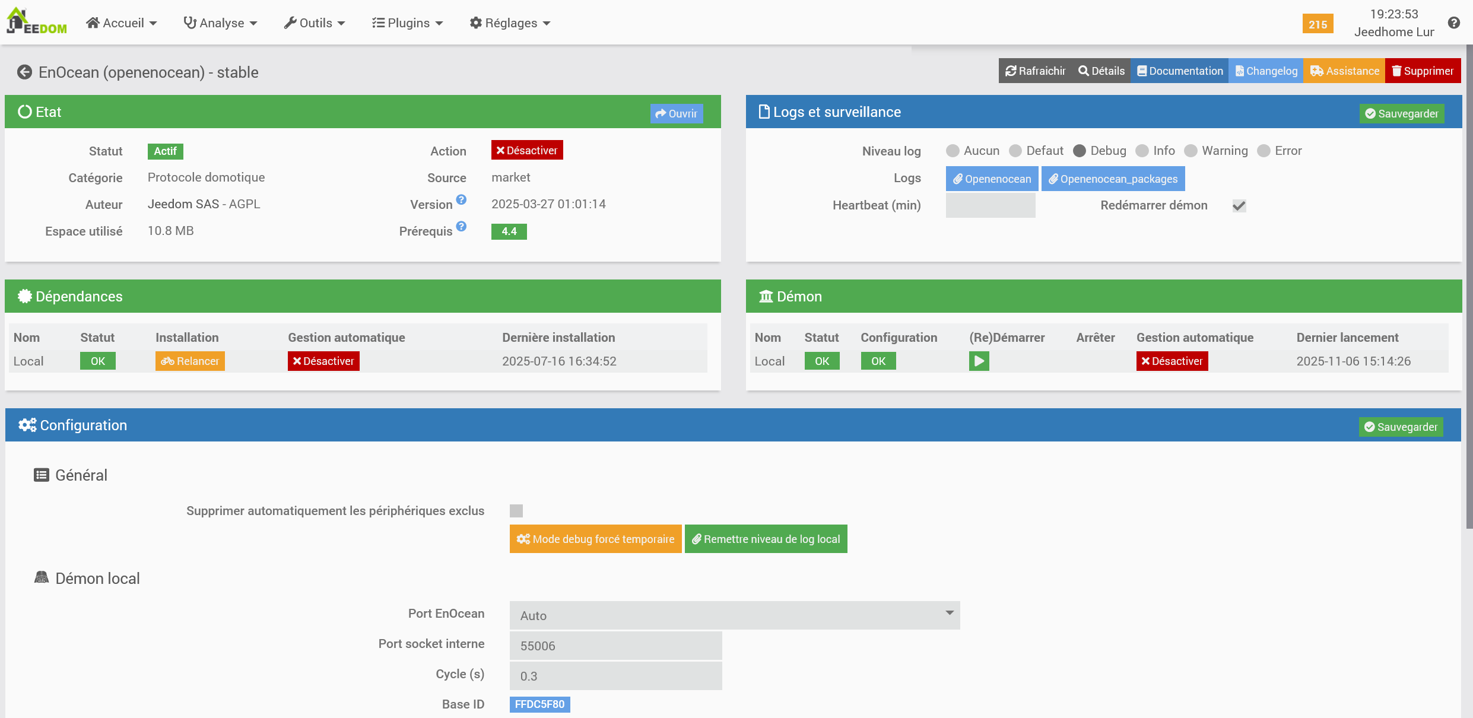This screenshot has width=1473, height=718.
Task: Enable automatic removal of excluded devices
Action: [516, 511]
